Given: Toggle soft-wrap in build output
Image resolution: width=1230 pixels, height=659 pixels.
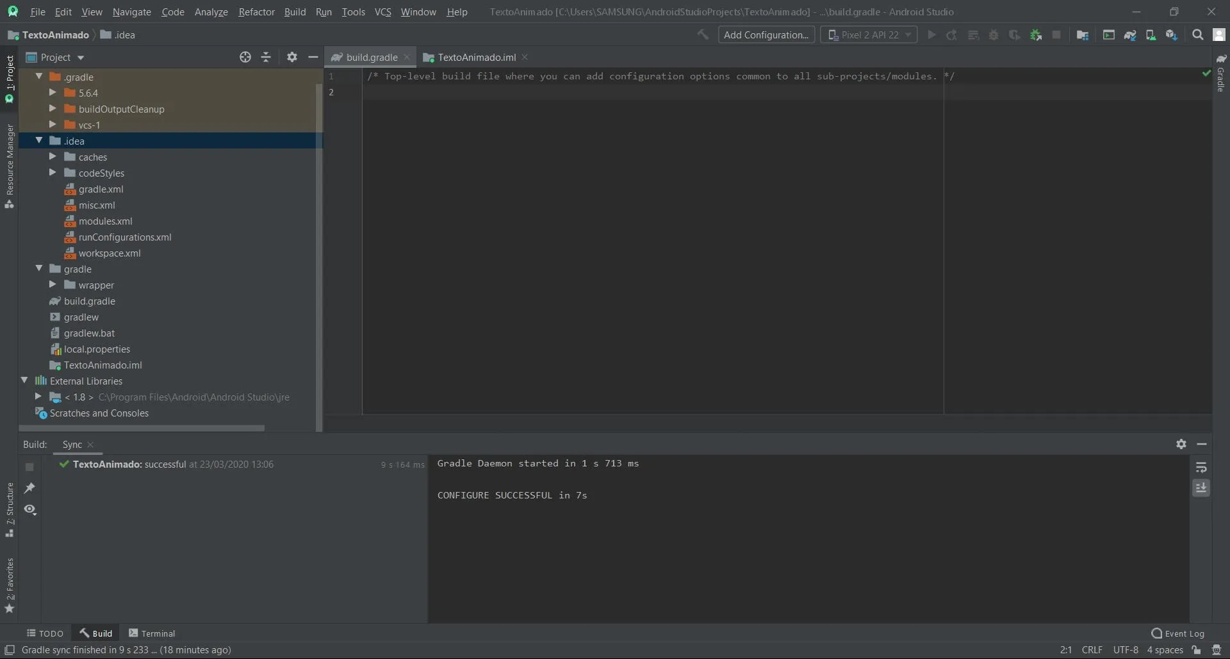Looking at the screenshot, I should tap(1201, 468).
